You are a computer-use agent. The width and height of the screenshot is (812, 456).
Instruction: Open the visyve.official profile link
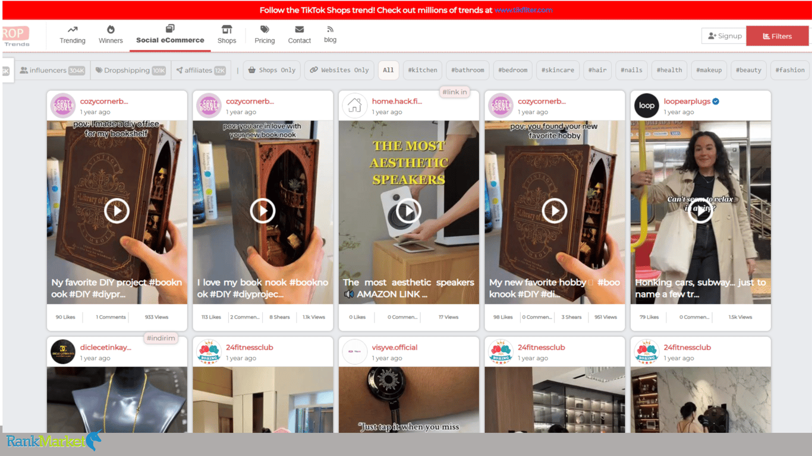tap(395, 347)
